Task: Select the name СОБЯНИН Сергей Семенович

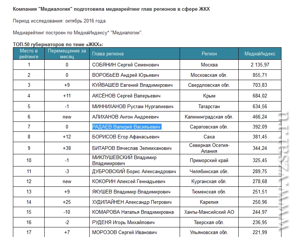Action: (x=125, y=65)
